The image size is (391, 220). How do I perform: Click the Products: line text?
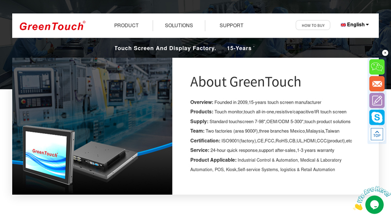[268, 112]
